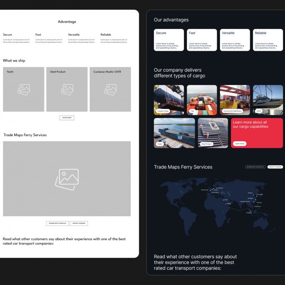
Task: Click image placeholder icon in Yacht card
Action: tap(24, 89)
